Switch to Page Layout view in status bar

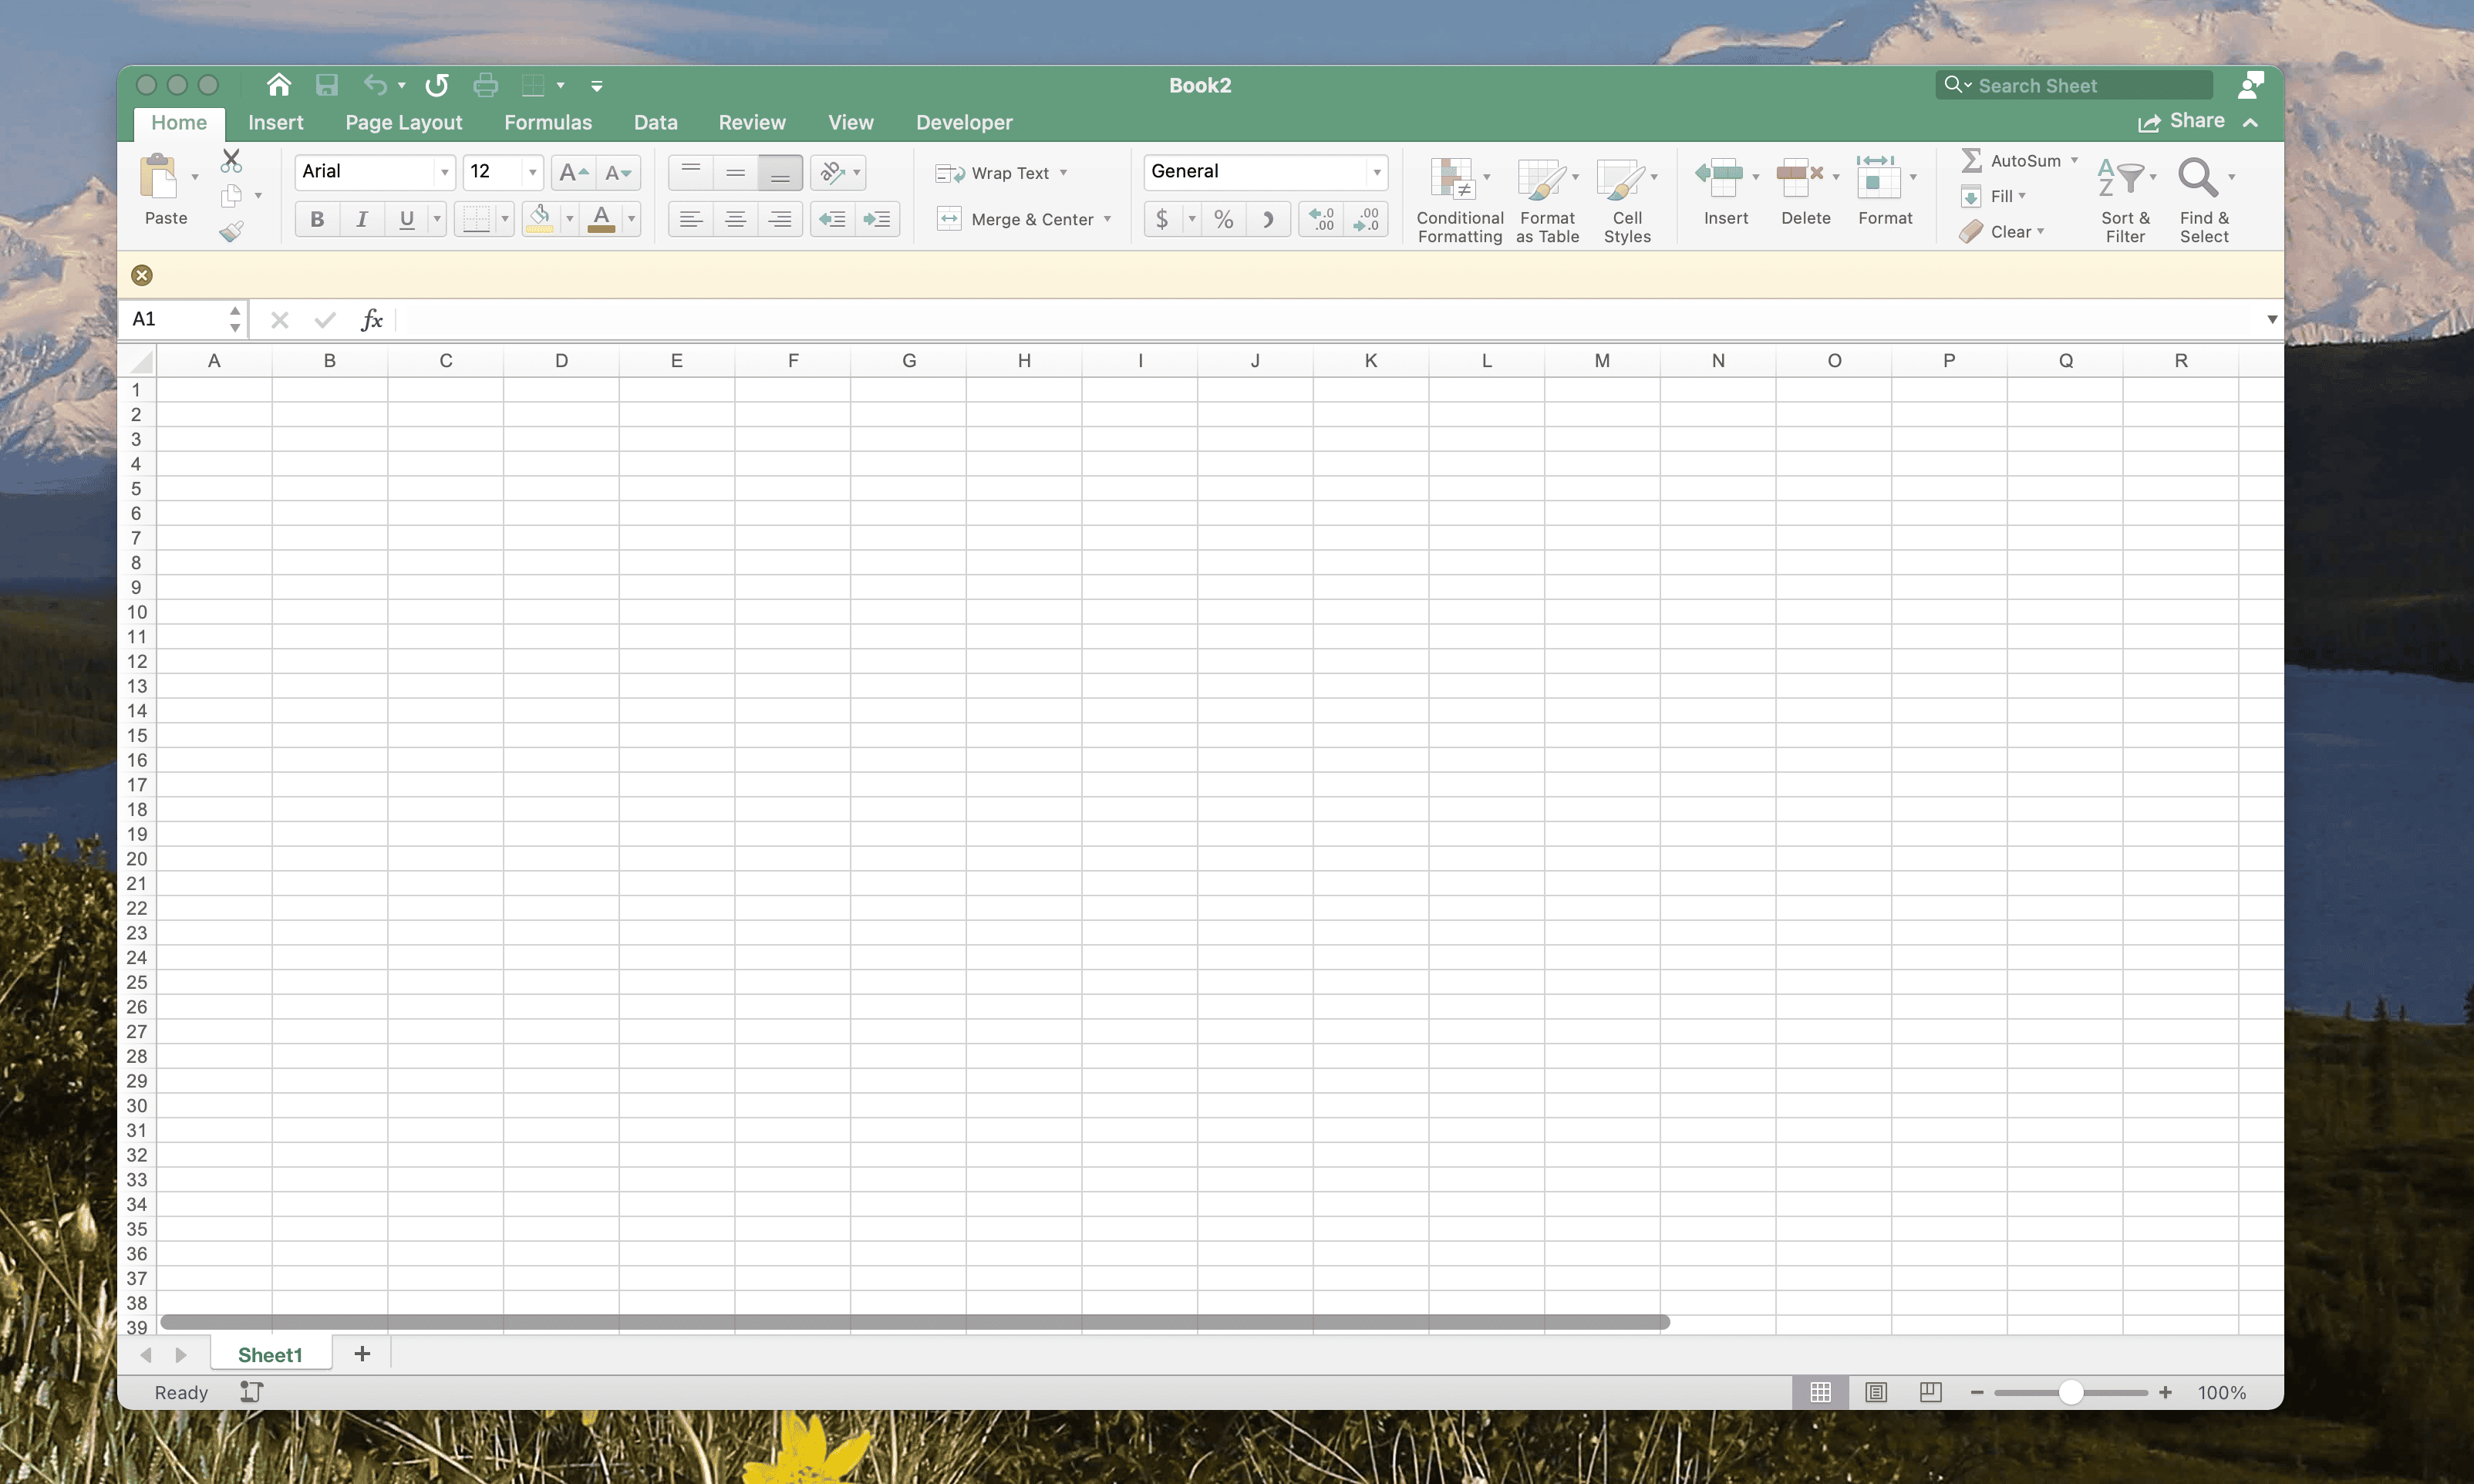point(1876,1392)
